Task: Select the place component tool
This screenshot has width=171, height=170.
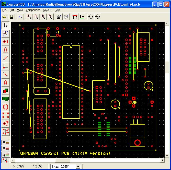Action: pos(6,50)
